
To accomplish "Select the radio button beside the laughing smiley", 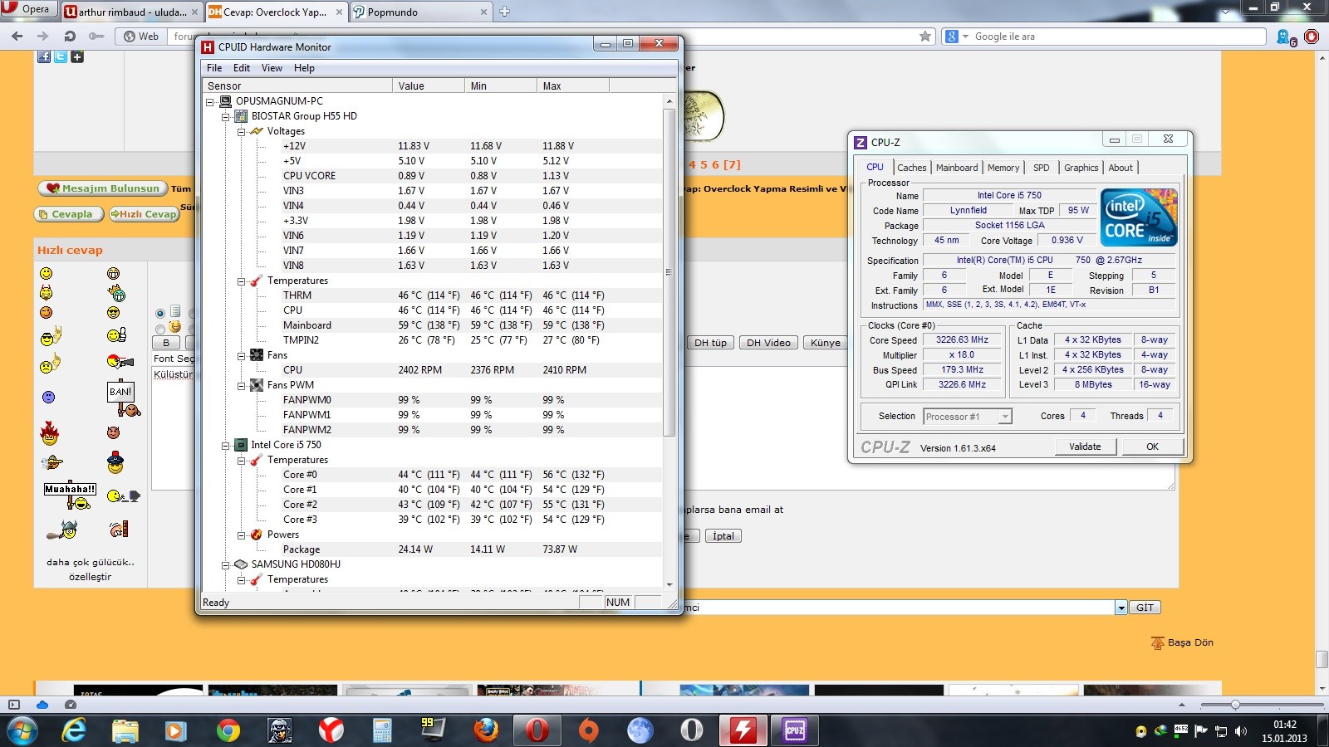I will point(159,328).
